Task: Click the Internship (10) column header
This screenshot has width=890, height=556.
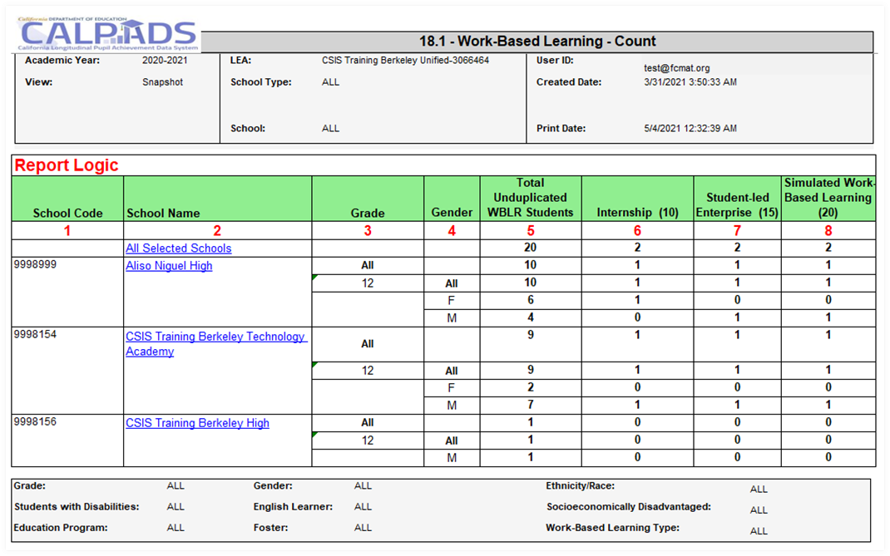Action: coord(637,213)
